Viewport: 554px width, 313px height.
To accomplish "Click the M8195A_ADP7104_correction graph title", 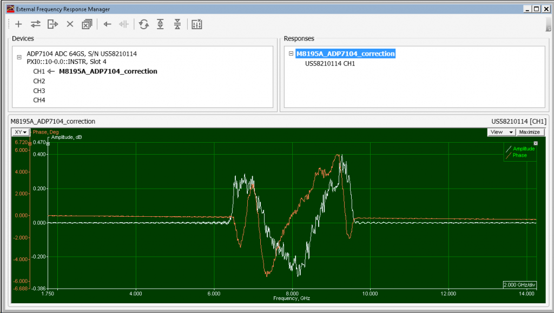I will click(x=53, y=122).
